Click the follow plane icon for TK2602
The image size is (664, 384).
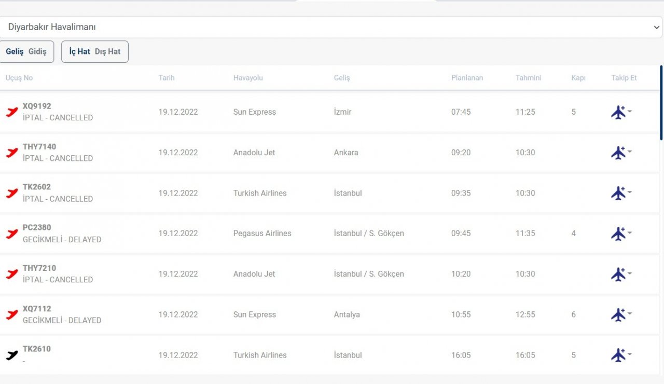tap(618, 193)
